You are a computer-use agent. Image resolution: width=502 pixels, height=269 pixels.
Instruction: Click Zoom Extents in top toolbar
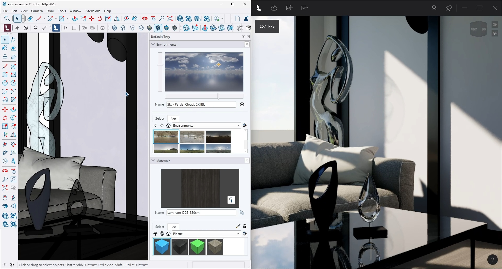(x=170, y=19)
